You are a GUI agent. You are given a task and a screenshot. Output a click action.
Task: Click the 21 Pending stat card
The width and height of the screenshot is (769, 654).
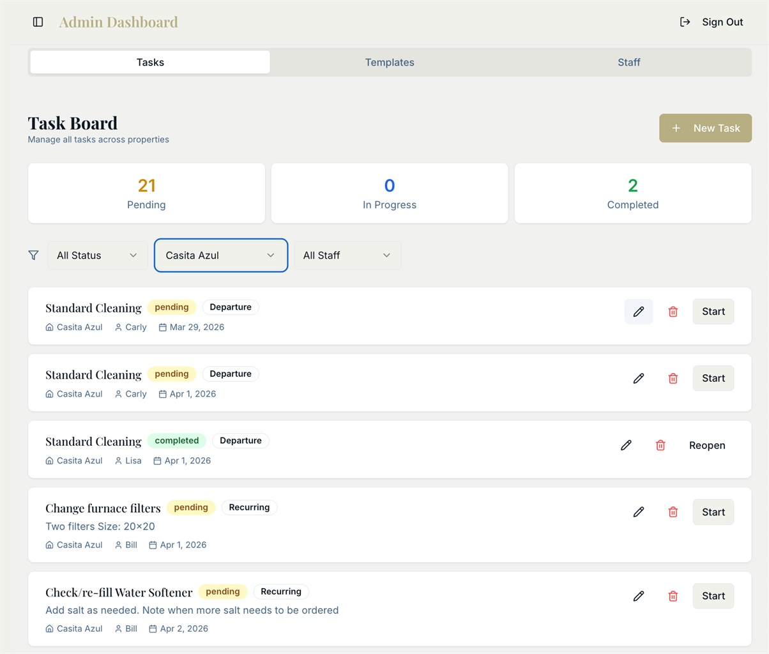146,193
